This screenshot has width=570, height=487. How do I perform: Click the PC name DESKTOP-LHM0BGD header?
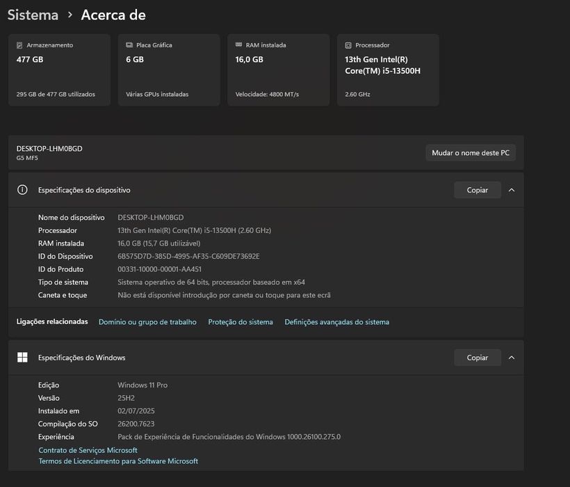pyautogui.click(x=49, y=148)
